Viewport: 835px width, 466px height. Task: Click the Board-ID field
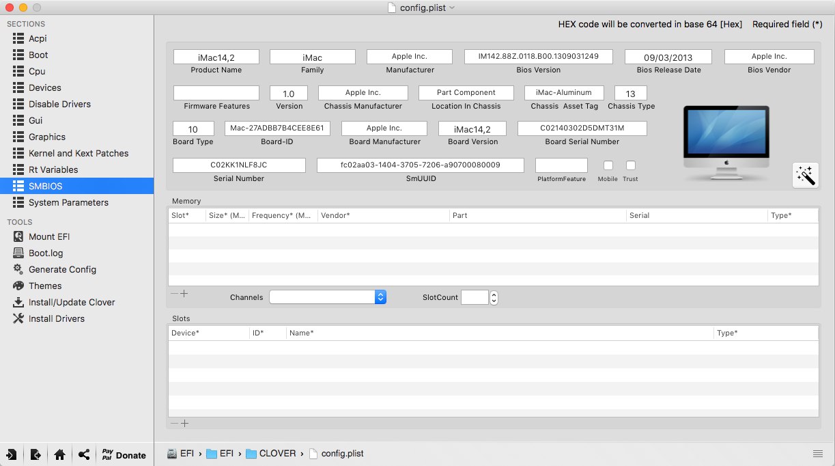[278, 128]
